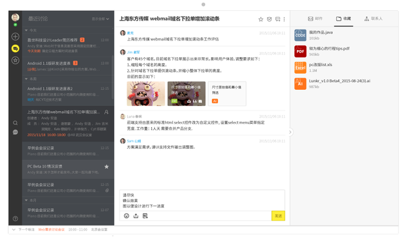Switch to the 邮件 tab
The image size is (405, 242).
pos(315,19)
